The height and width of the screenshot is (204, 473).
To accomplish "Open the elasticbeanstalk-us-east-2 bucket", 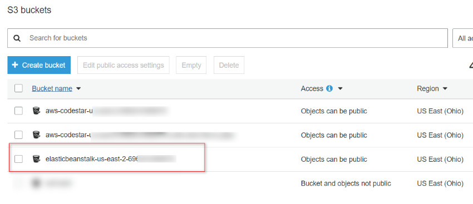I will [92, 159].
